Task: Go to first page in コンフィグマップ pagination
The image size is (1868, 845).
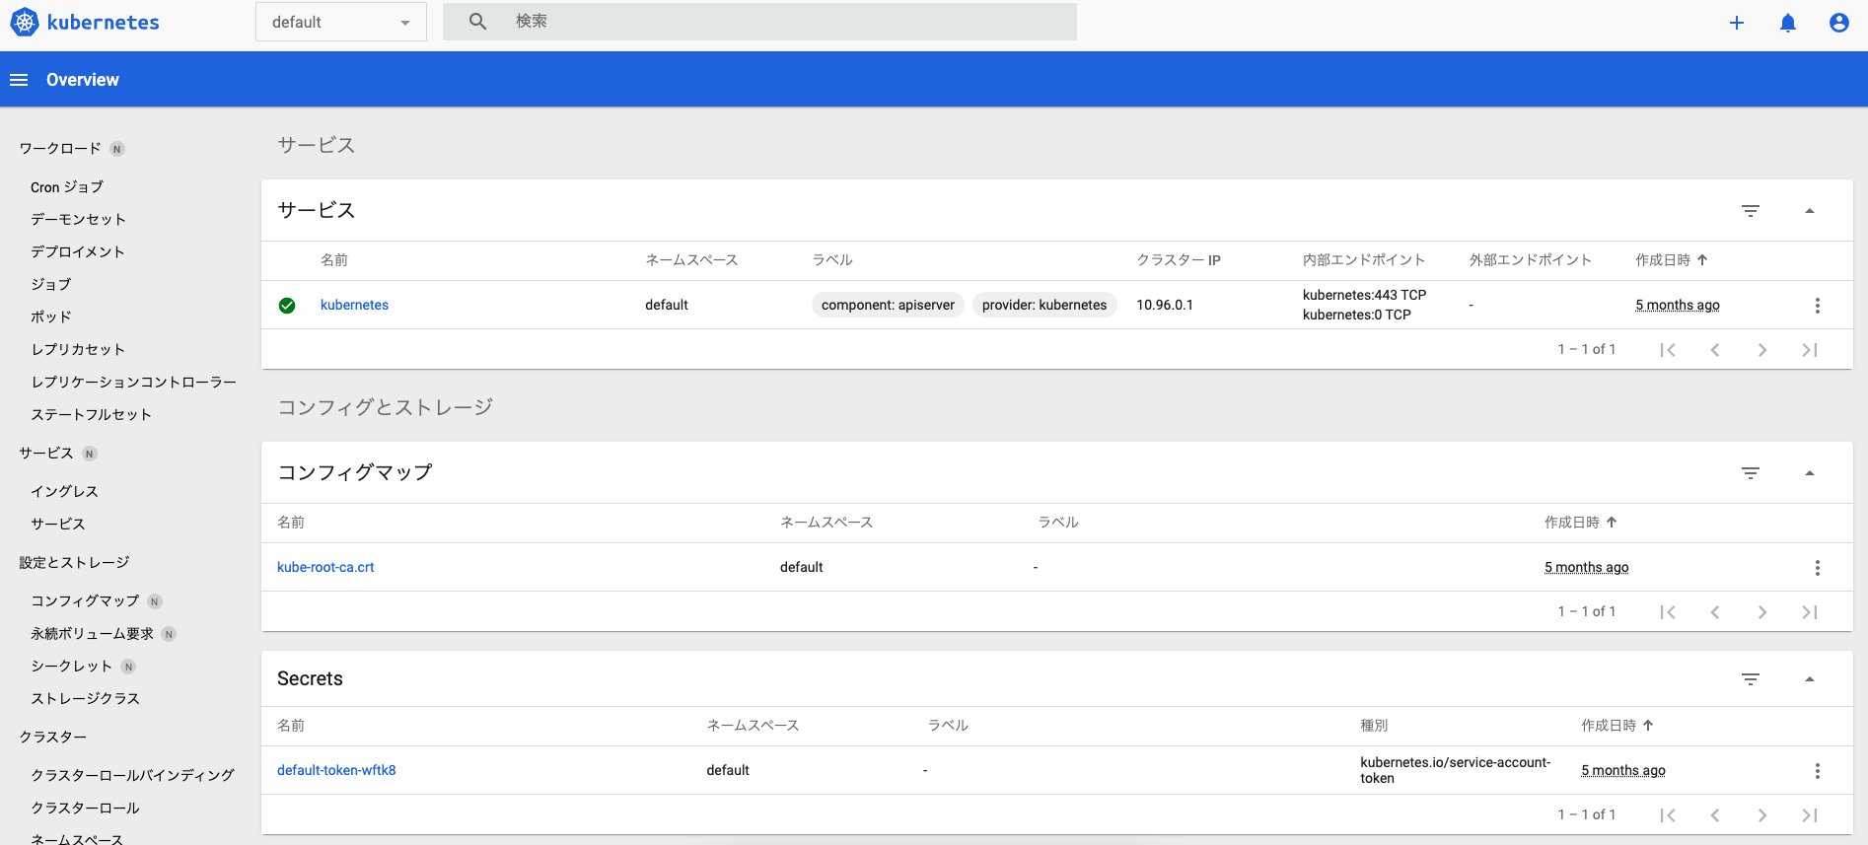Action: (x=1668, y=612)
